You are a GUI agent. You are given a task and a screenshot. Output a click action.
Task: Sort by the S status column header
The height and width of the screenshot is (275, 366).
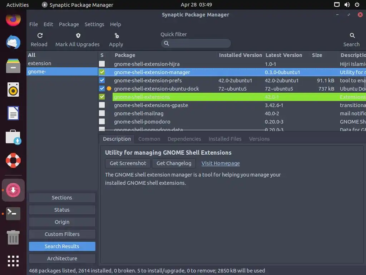(102, 55)
